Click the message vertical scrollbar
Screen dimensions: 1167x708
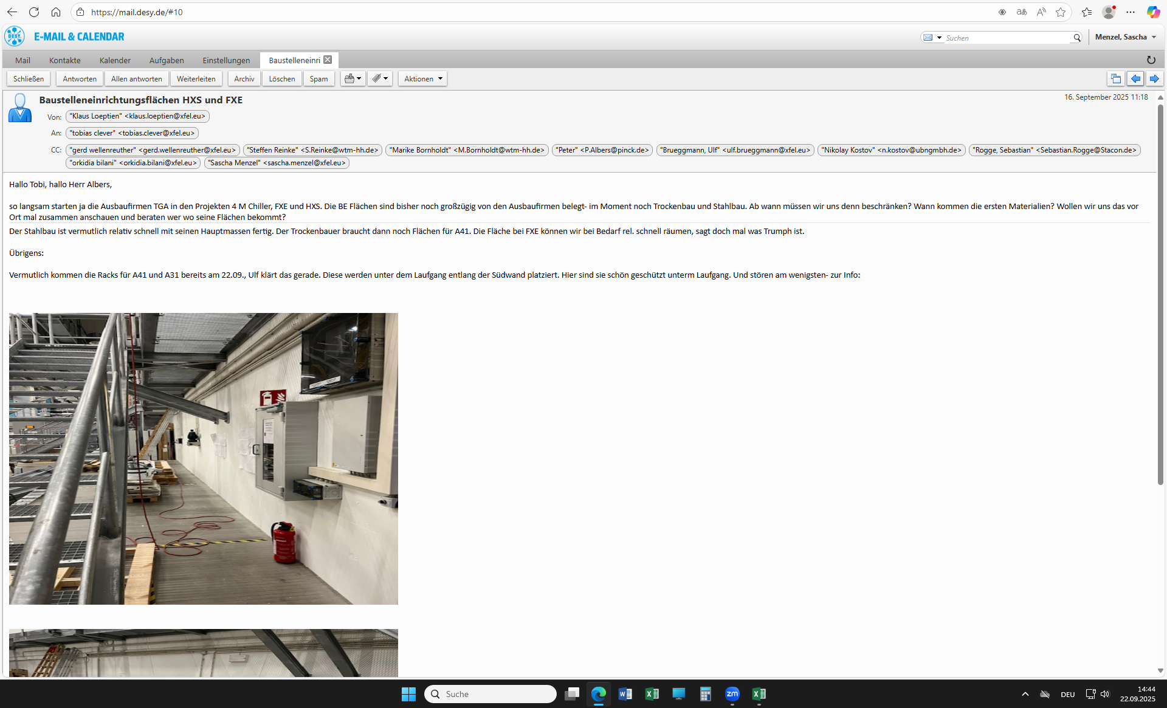tap(1160, 292)
